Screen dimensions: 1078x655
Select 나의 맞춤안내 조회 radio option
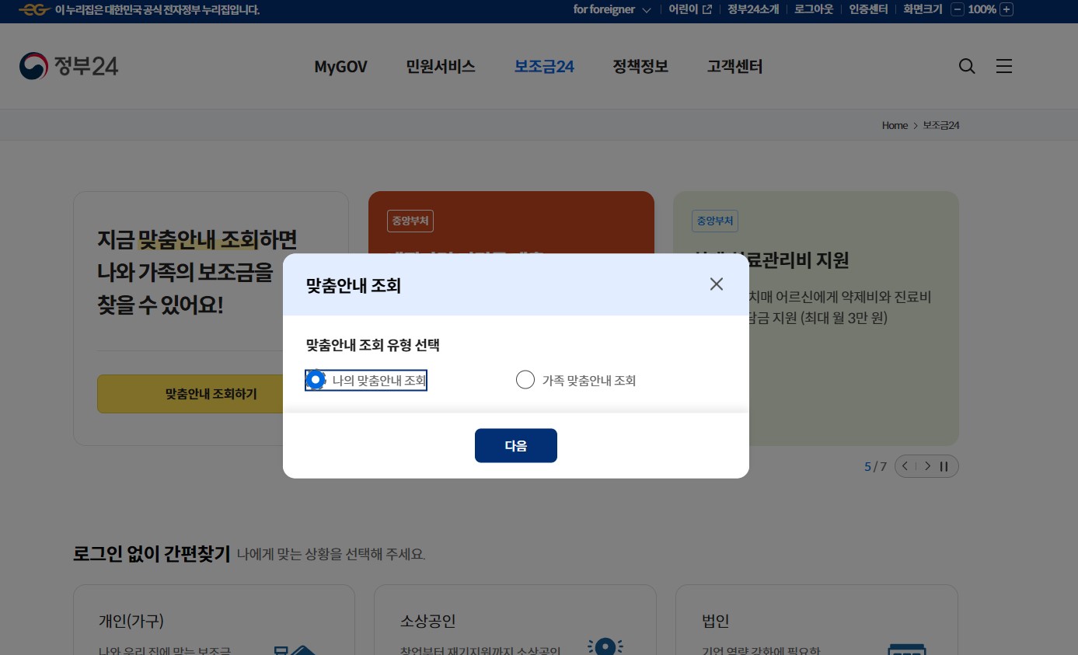(366, 380)
